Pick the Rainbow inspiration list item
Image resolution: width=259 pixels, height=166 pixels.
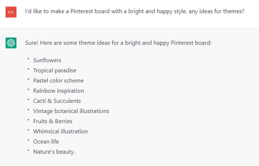tap(58, 91)
